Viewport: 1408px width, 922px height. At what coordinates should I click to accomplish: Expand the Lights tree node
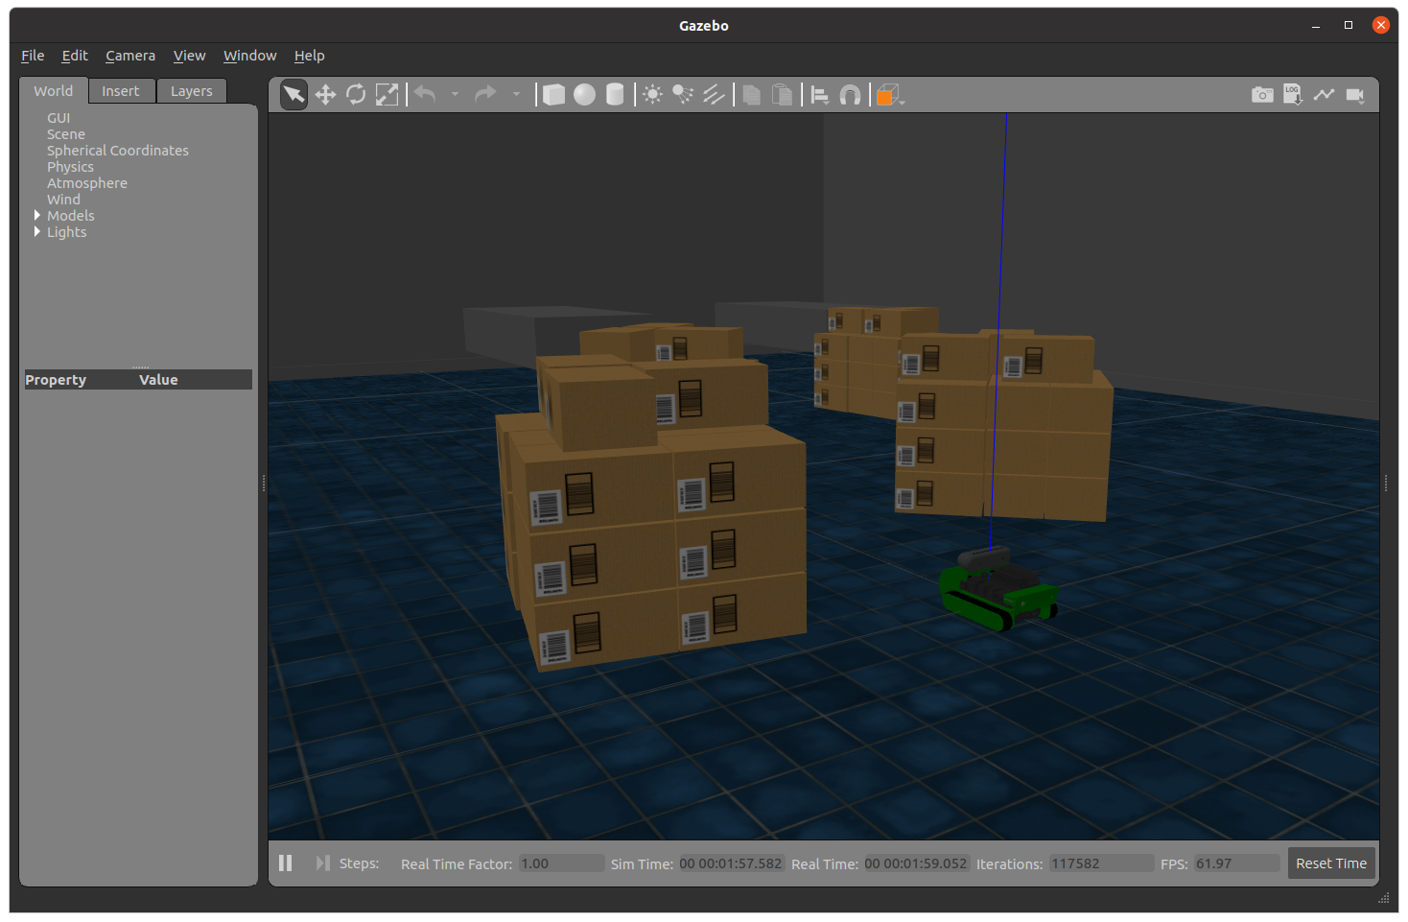point(37,231)
